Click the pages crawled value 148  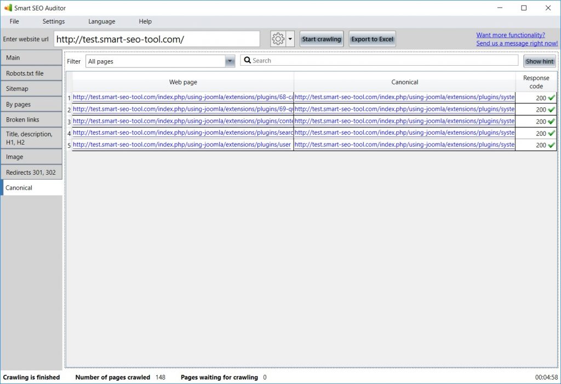pos(161,377)
